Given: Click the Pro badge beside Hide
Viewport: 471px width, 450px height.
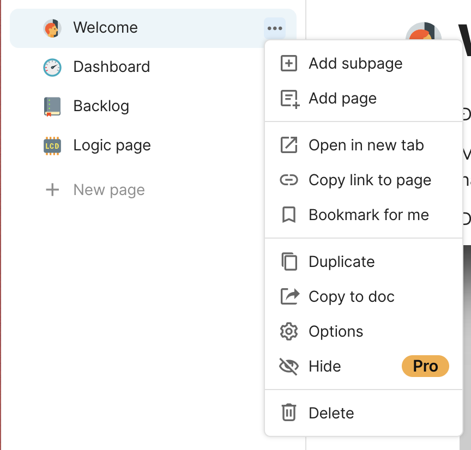Looking at the screenshot, I should click(425, 366).
